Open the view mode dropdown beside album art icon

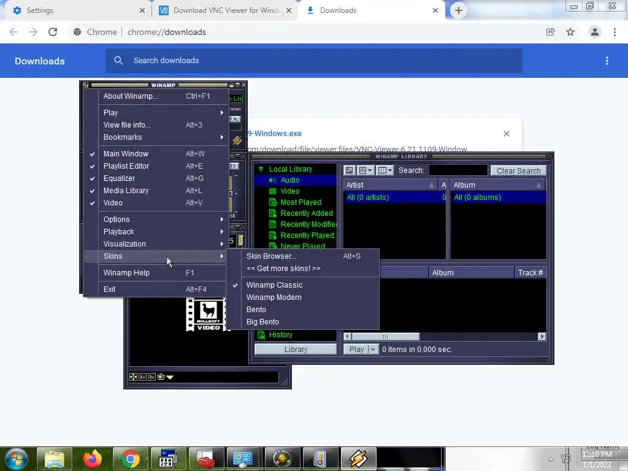(366, 170)
